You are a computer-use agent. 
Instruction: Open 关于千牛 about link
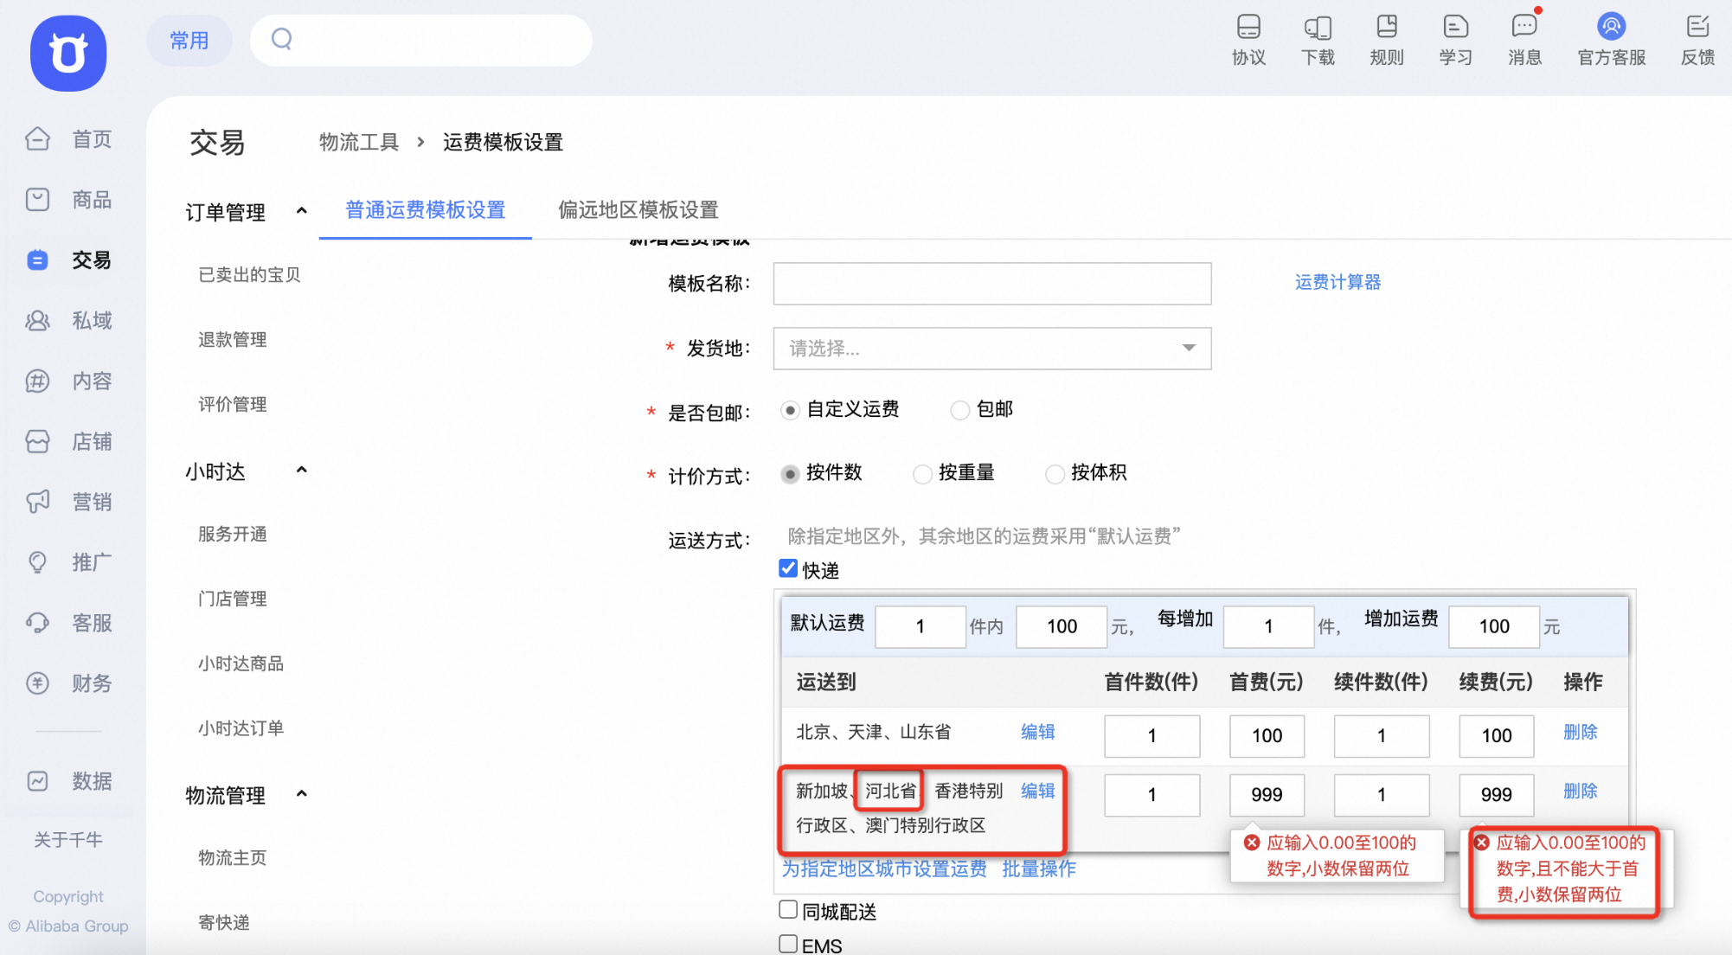[68, 840]
